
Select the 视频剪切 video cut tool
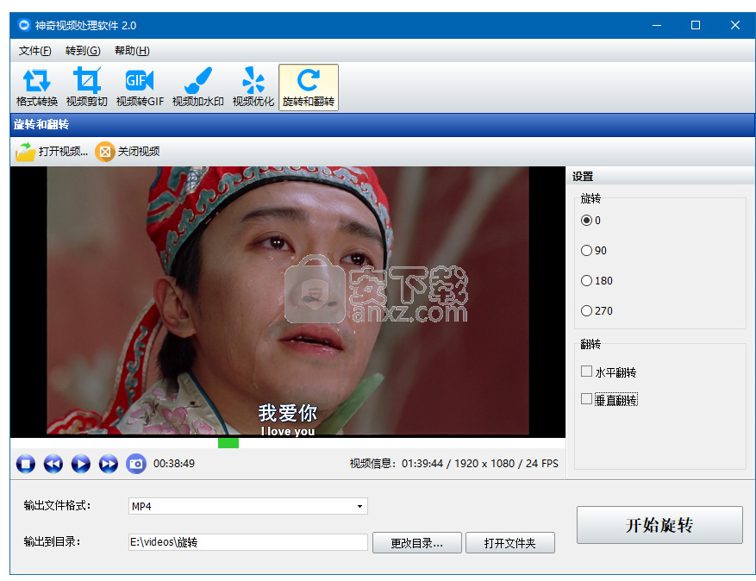87,87
